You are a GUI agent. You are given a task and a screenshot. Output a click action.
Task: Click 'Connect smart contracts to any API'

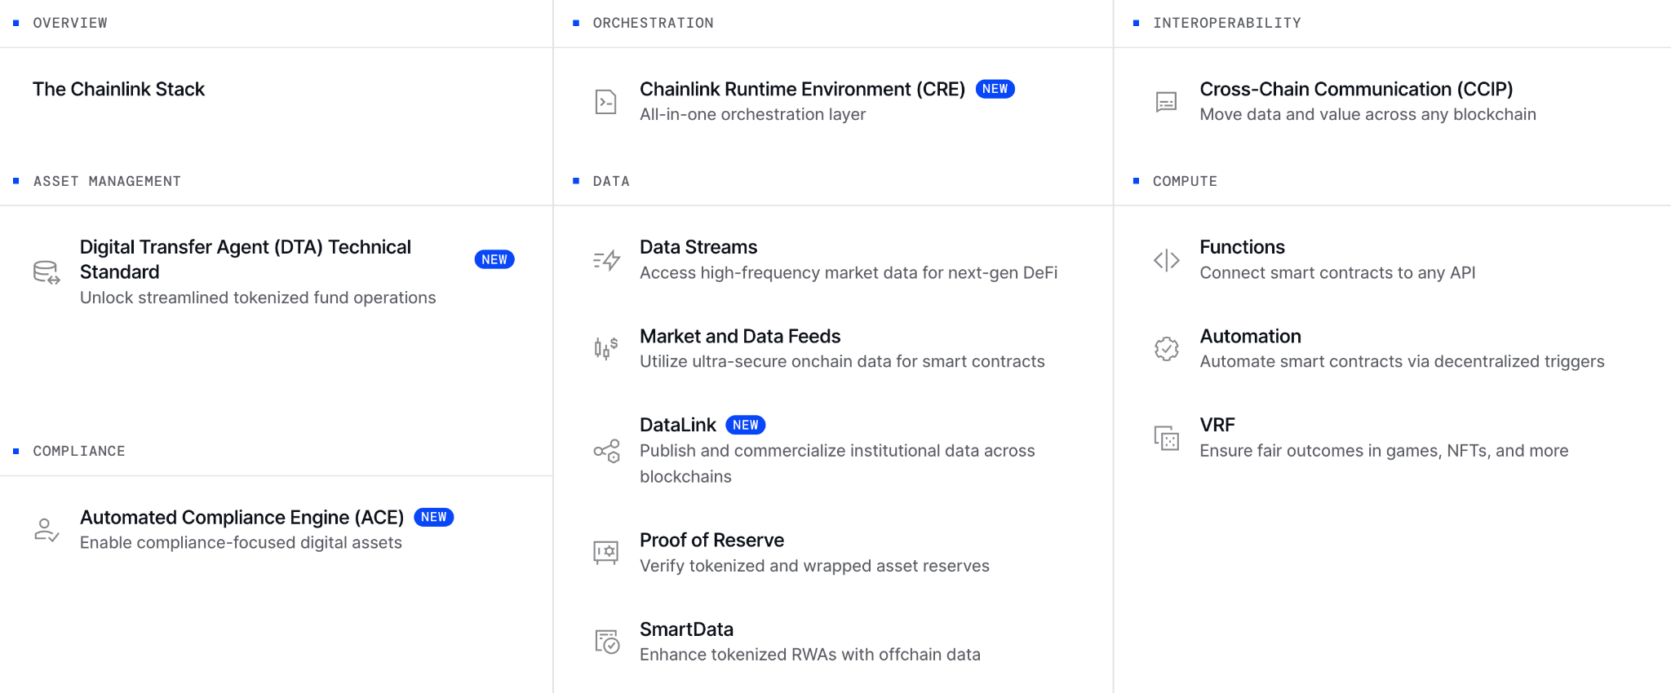(x=1337, y=272)
